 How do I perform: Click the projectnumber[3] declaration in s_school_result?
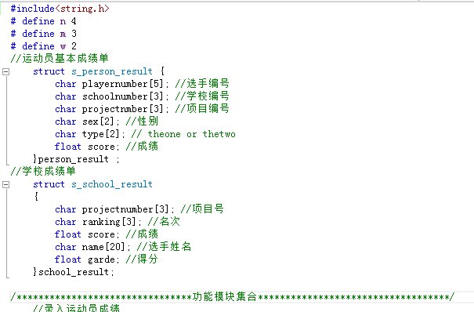(114, 209)
